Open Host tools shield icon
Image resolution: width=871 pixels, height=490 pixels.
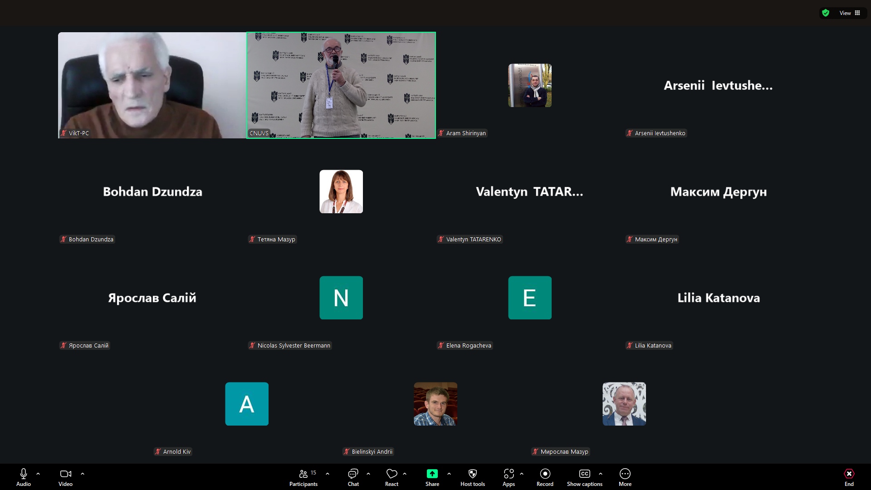click(472, 474)
